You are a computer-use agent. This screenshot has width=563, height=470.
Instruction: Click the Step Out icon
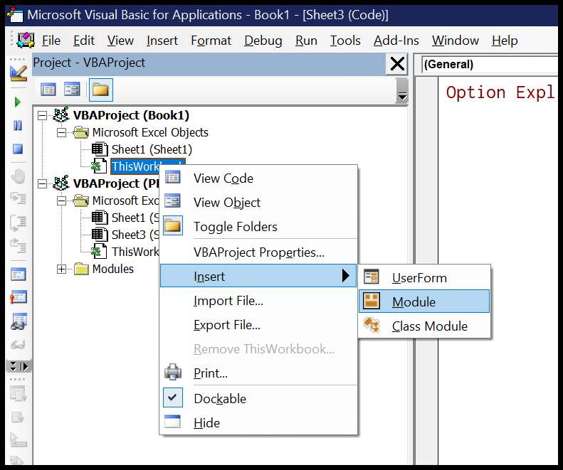click(18, 245)
